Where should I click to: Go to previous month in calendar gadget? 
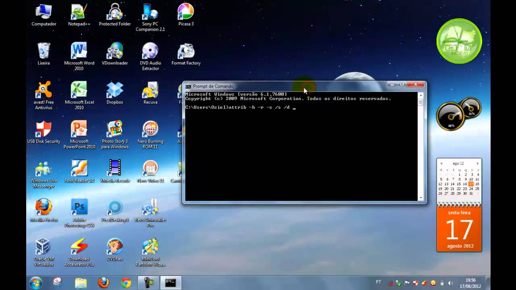click(x=441, y=164)
